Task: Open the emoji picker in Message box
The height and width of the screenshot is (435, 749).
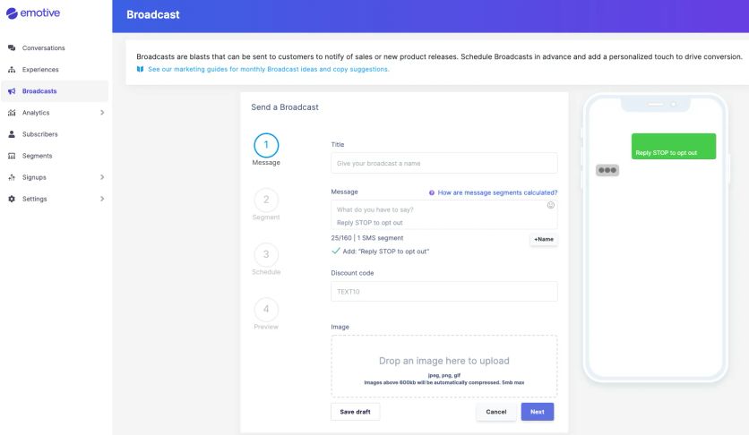Action: point(551,205)
